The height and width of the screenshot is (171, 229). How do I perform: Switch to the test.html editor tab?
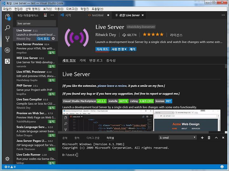tap(98, 15)
